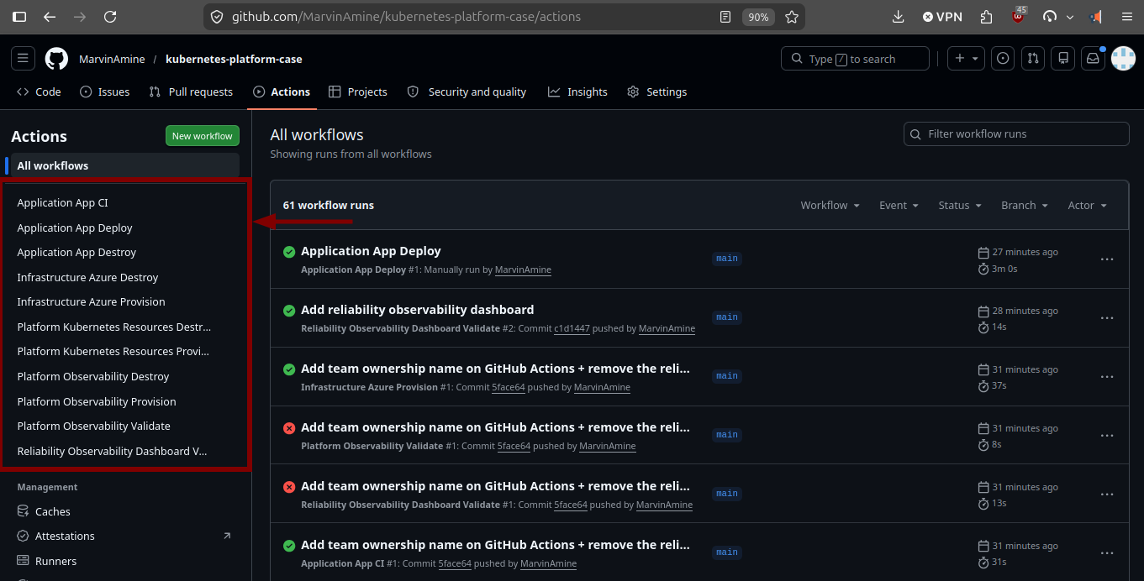Open GitHub global navigation menu

(x=23, y=59)
